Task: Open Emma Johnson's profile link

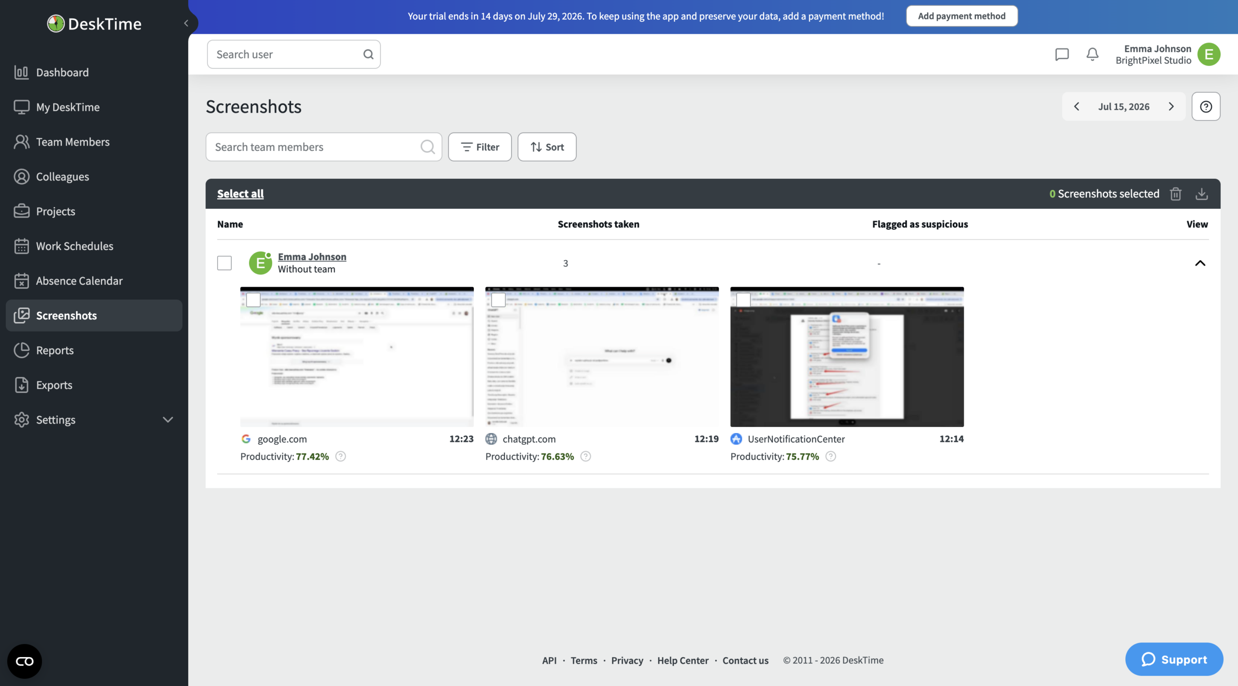Action: pyautogui.click(x=312, y=257)
